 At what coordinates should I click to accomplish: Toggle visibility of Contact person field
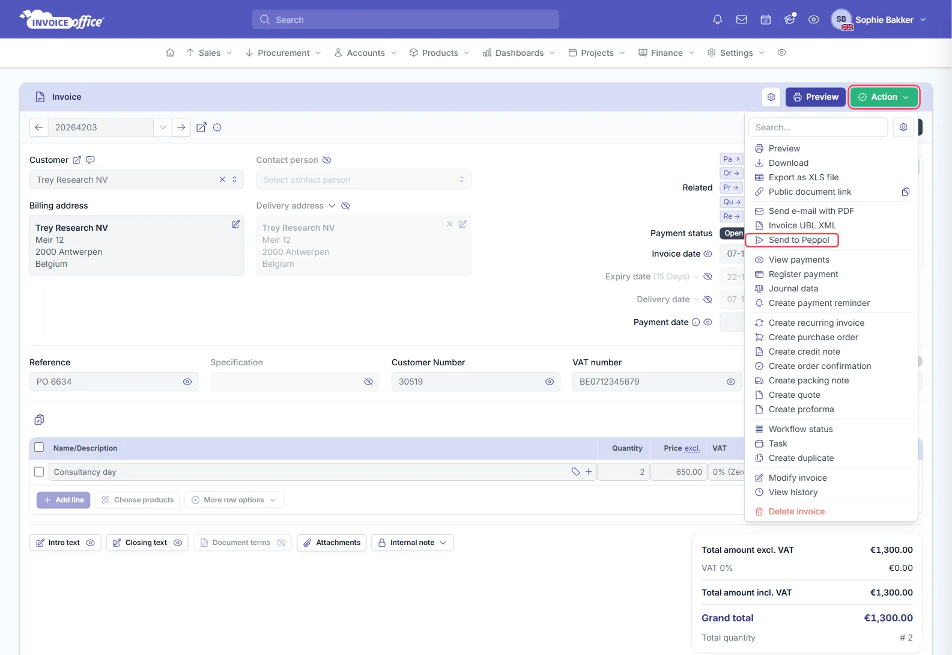327,160
